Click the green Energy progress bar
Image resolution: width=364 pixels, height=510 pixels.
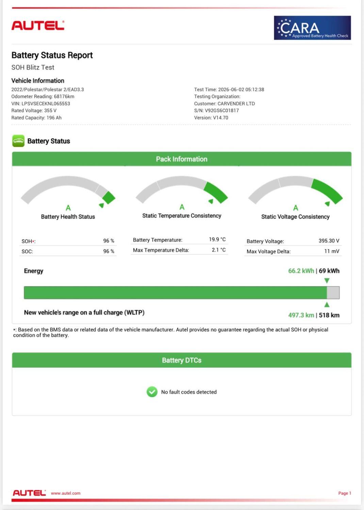coord(175,292)
